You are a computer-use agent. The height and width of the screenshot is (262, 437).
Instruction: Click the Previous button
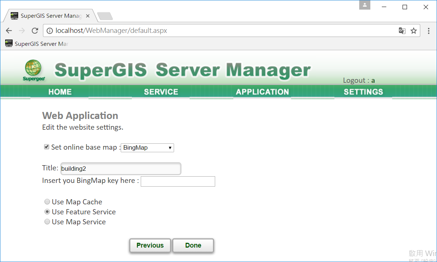[x=150, y=245]
